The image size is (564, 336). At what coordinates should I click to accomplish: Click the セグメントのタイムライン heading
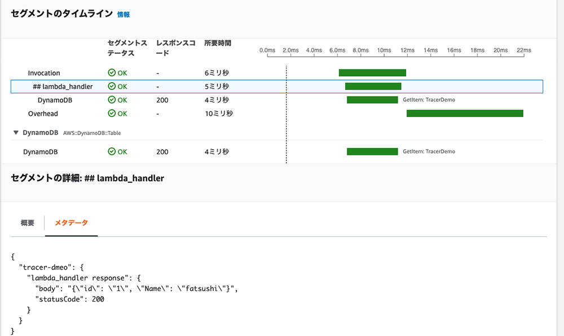[62, 14]
